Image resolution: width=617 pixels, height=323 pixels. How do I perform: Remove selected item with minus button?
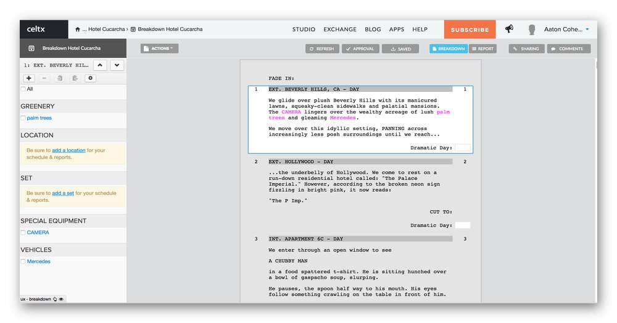pyautogui.click(x=44, y=78)
